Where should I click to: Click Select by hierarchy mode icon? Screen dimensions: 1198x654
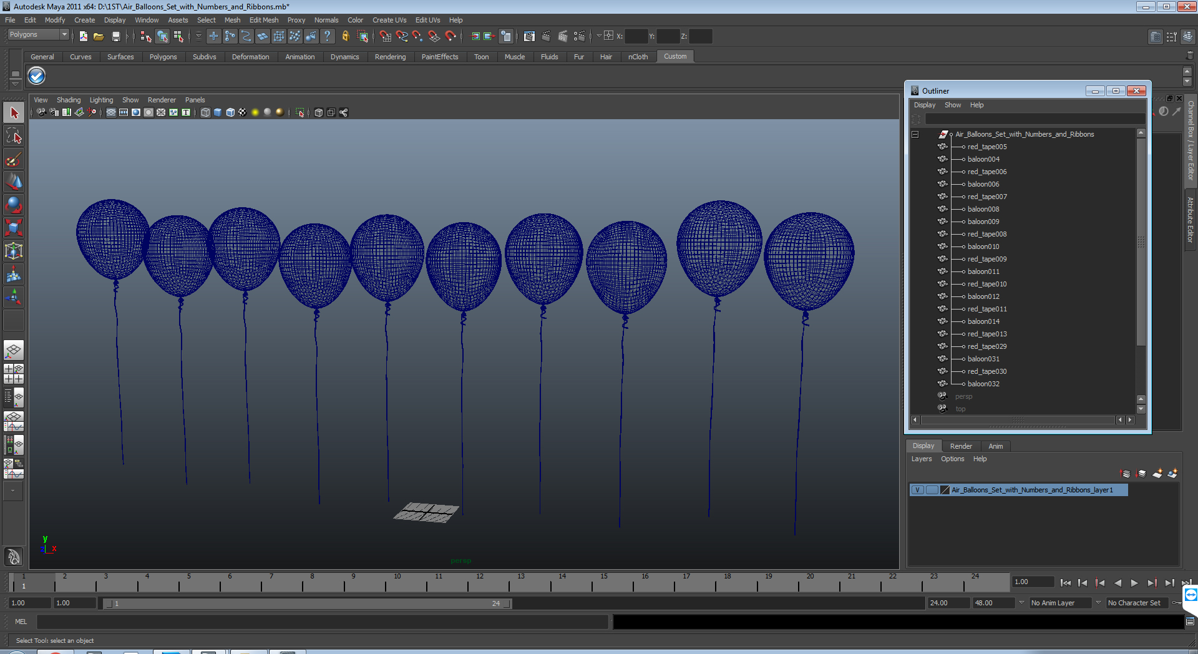tap(146, 36)
